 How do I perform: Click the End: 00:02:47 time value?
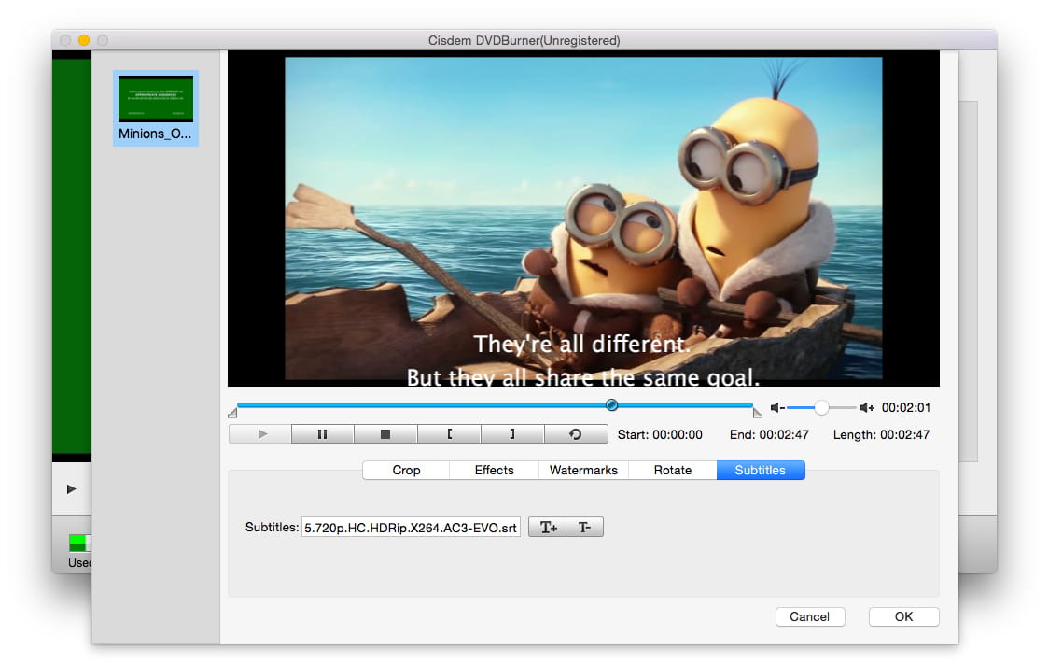coord(769,435)
